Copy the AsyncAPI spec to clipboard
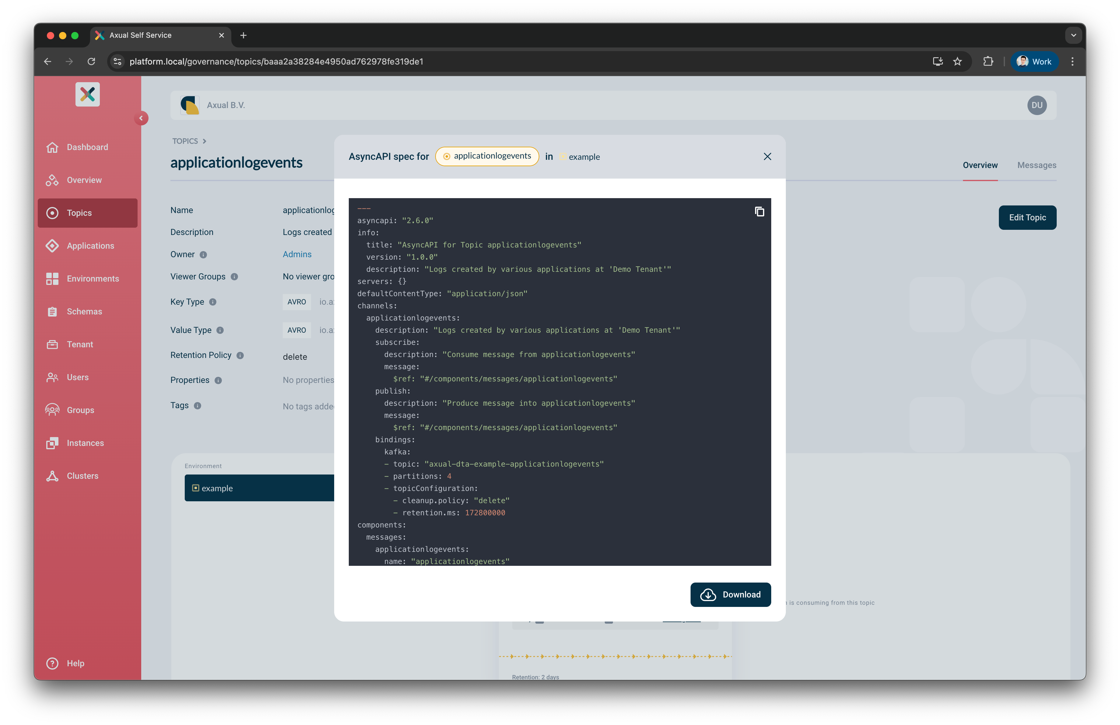Screen dimensions: 1120x725 click(759, 212)
